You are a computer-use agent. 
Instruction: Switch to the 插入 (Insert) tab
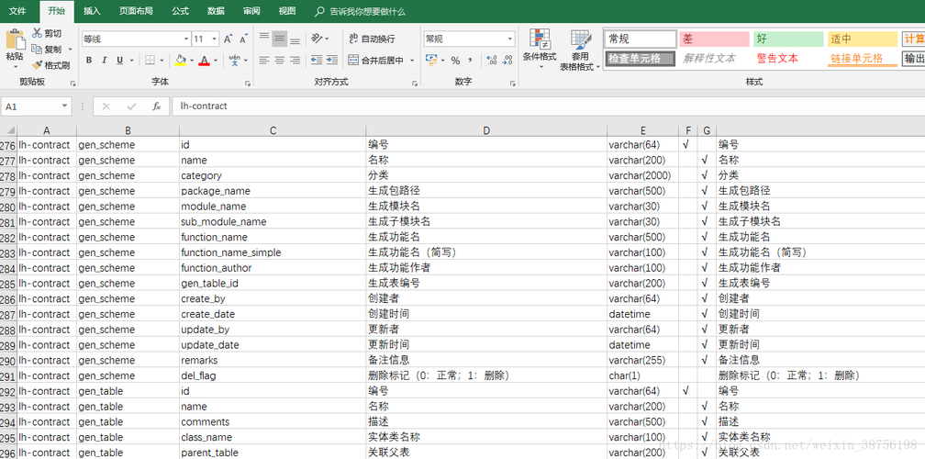click(x=92, y=11)
